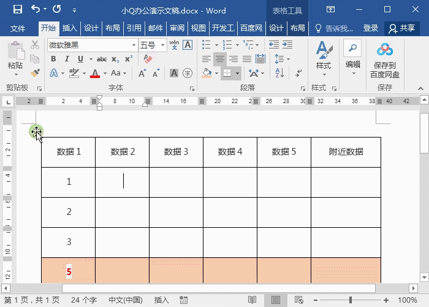Toggle Italic formatting
This screenshot has height=307, width=429.
tap(67, 59)
